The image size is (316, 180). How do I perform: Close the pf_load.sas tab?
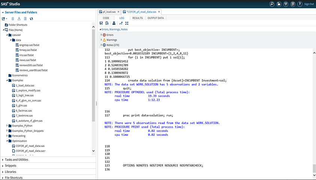pos(118,12)
